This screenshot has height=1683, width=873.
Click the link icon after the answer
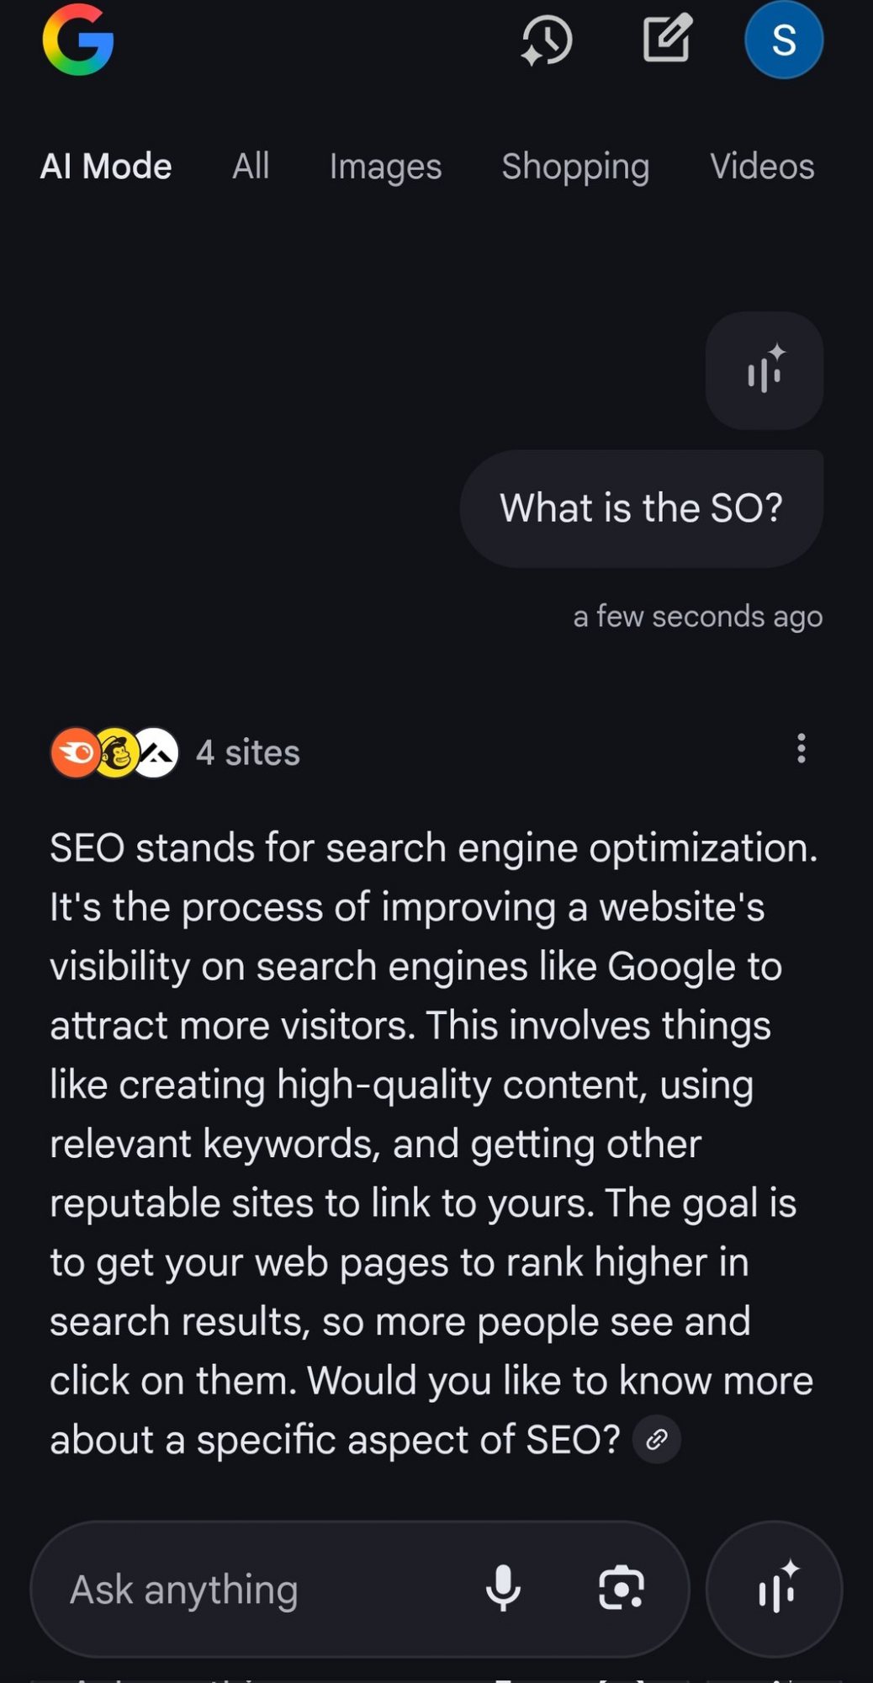tap(656, 1440)
